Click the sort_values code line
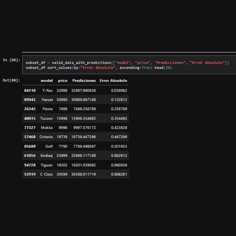Screen dimensions: 236x236 99,68
